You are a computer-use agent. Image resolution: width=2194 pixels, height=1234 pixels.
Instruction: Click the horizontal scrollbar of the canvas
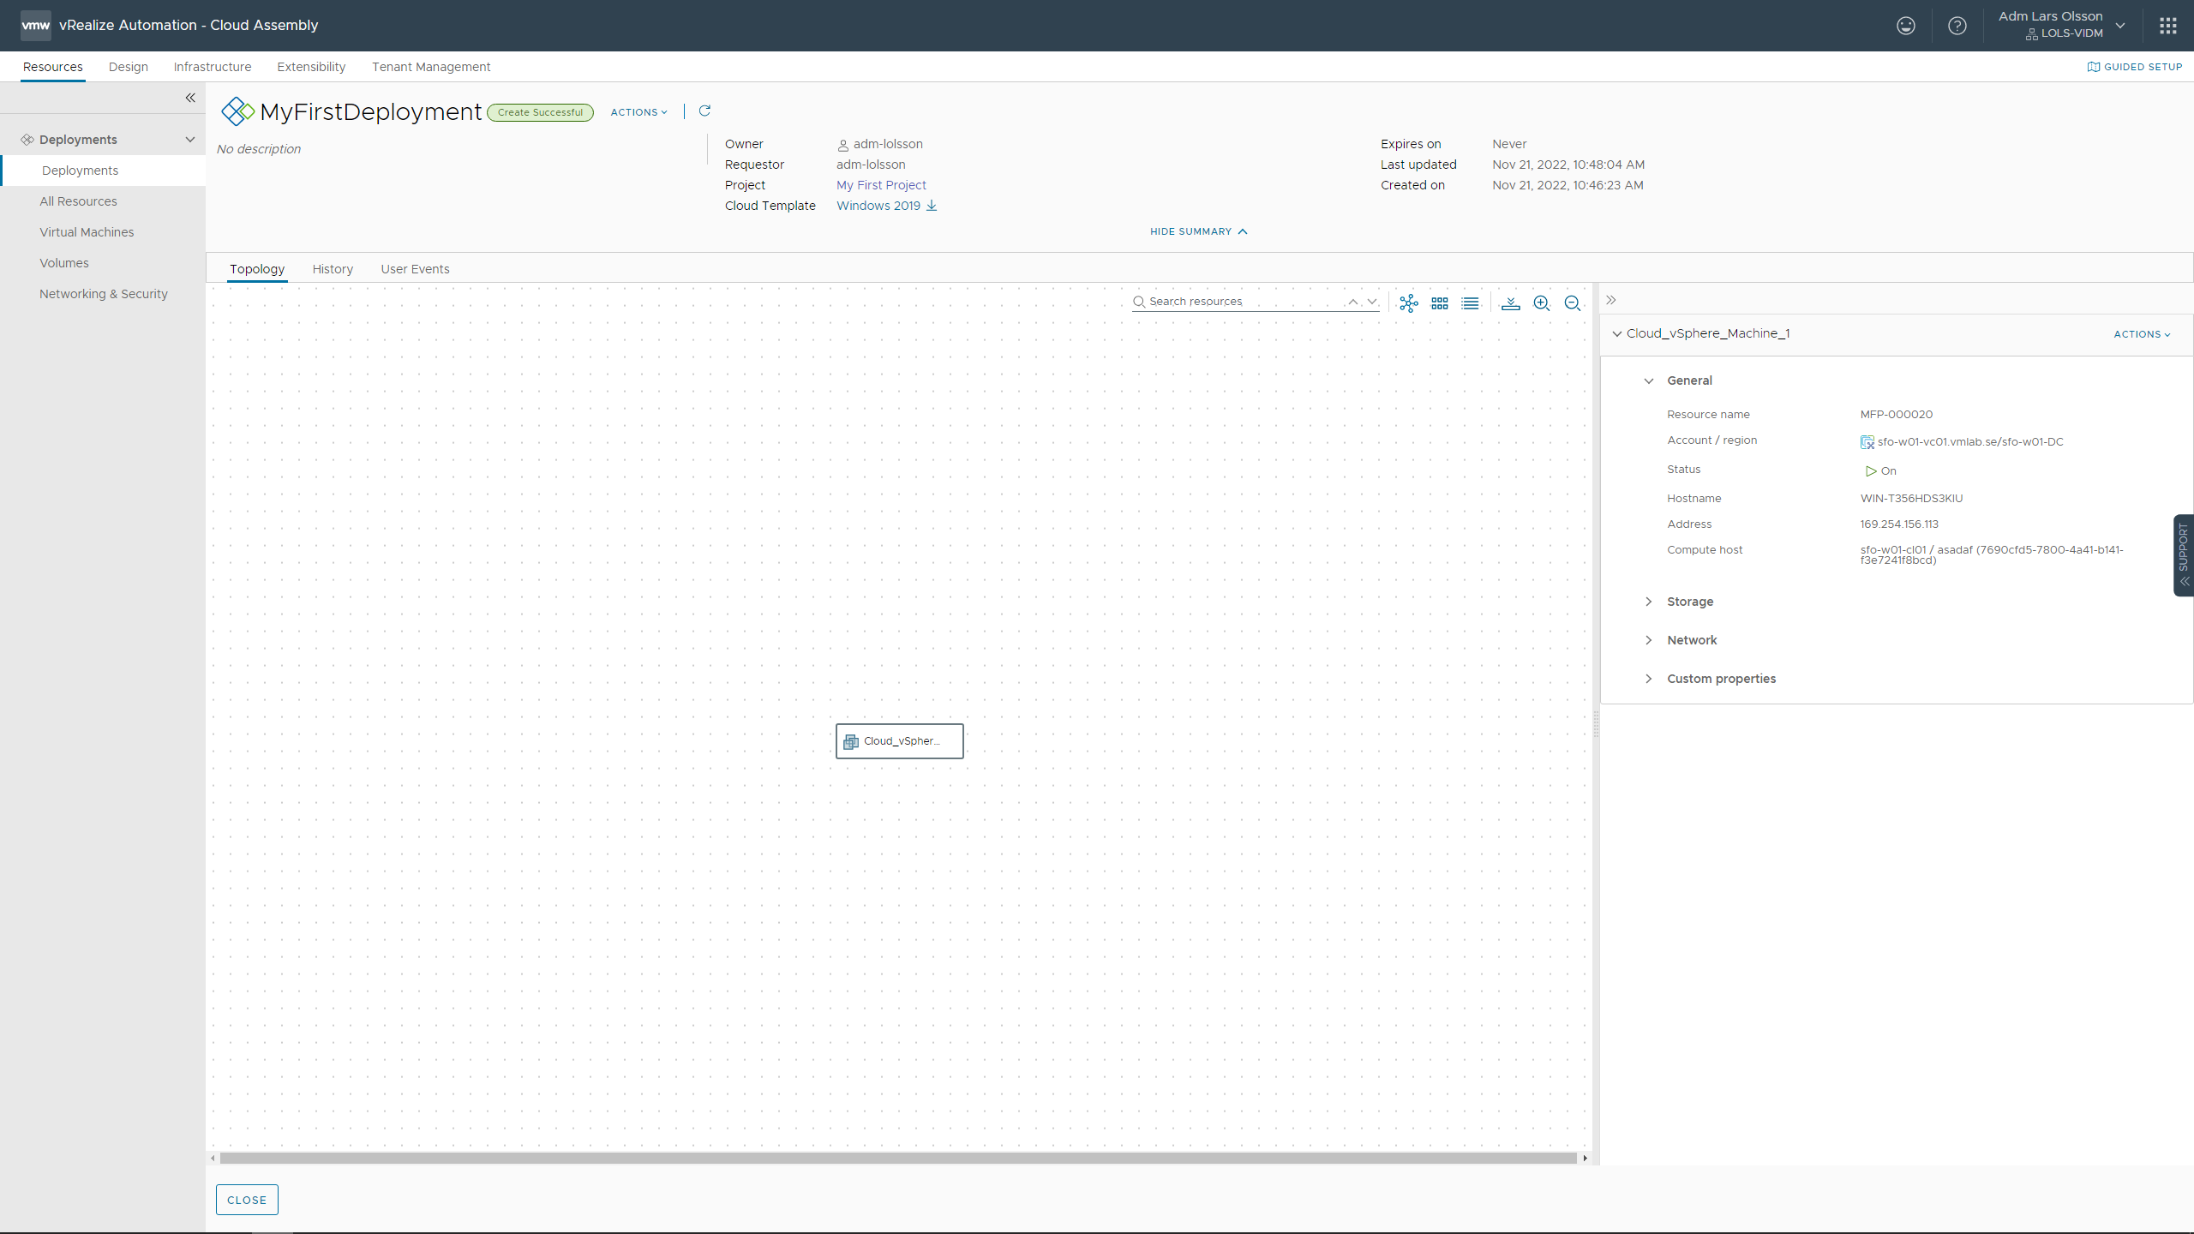point(898,1159)
